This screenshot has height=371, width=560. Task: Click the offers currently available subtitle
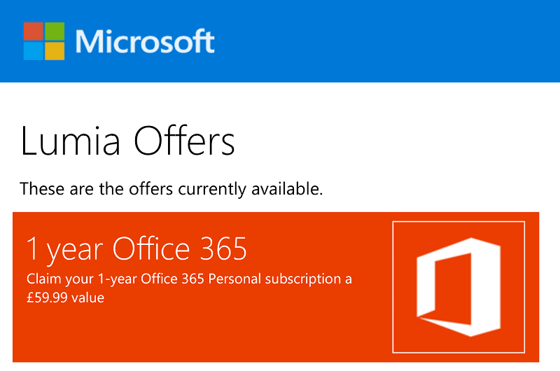coord(171,189)
